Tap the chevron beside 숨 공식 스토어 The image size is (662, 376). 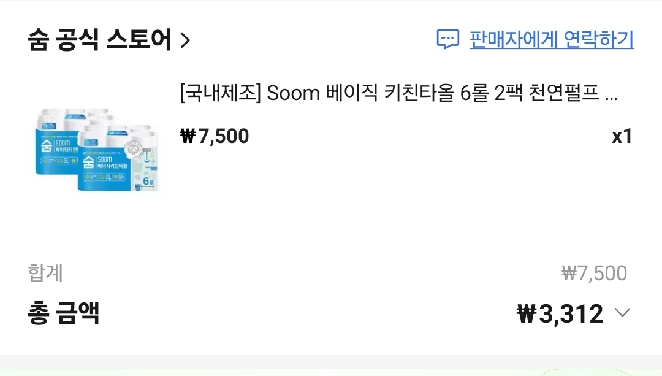coord(185,41)
